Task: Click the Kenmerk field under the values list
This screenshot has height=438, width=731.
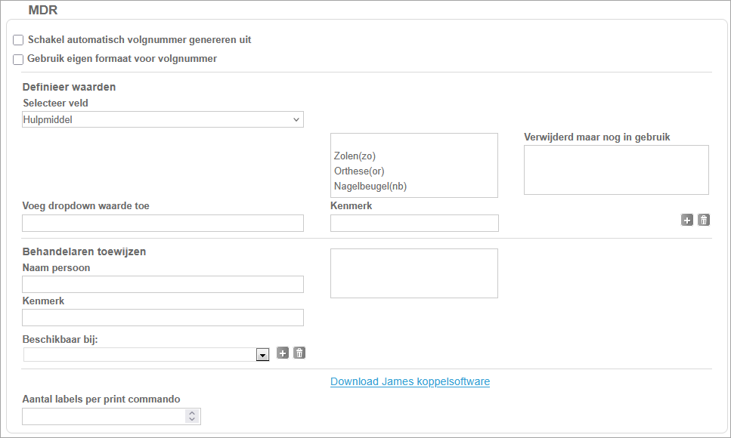Action: pyautogui.click(x=414, y=223)
